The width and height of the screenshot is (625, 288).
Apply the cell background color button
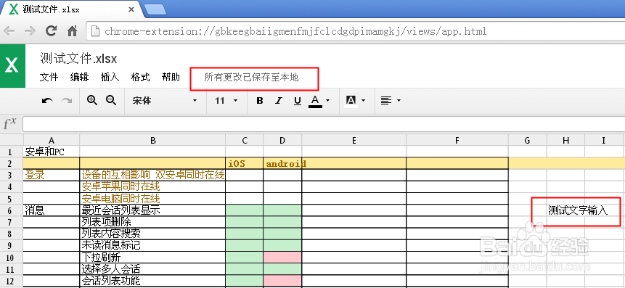351,101
